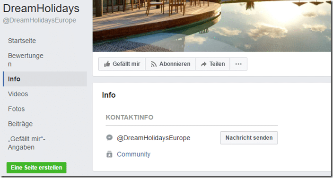
Task: Click @DreamHolidaysEurope in Kontaktinfo
Action: tap(154, 138)
